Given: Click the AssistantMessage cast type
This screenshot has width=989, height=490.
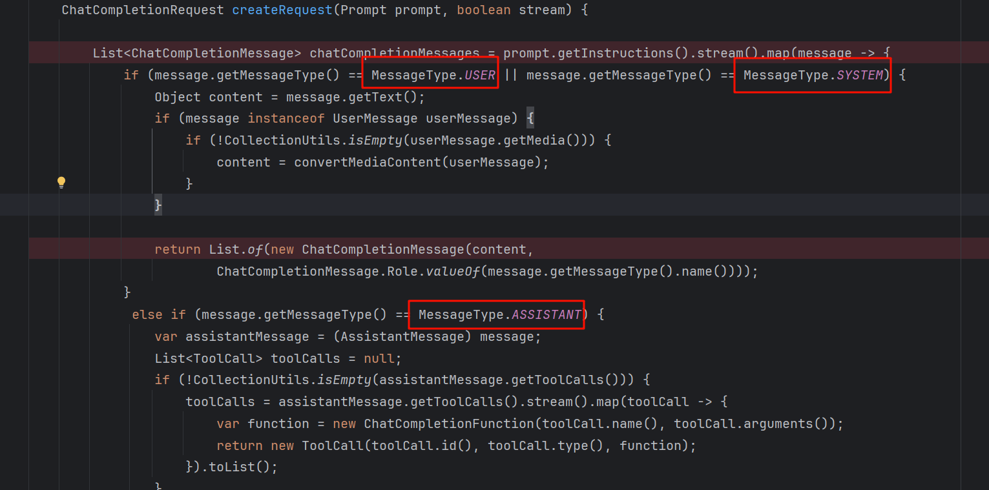Looking at the screenshot, I should [x=402, y=337].
